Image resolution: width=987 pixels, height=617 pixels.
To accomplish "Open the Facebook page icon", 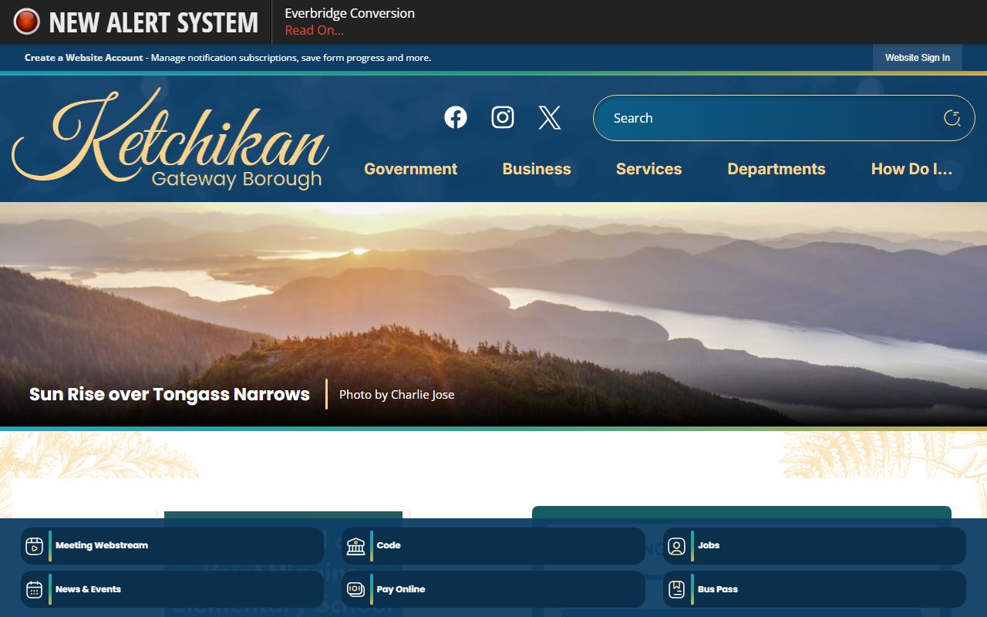I will pyautogui.click(x=456, y=117).
